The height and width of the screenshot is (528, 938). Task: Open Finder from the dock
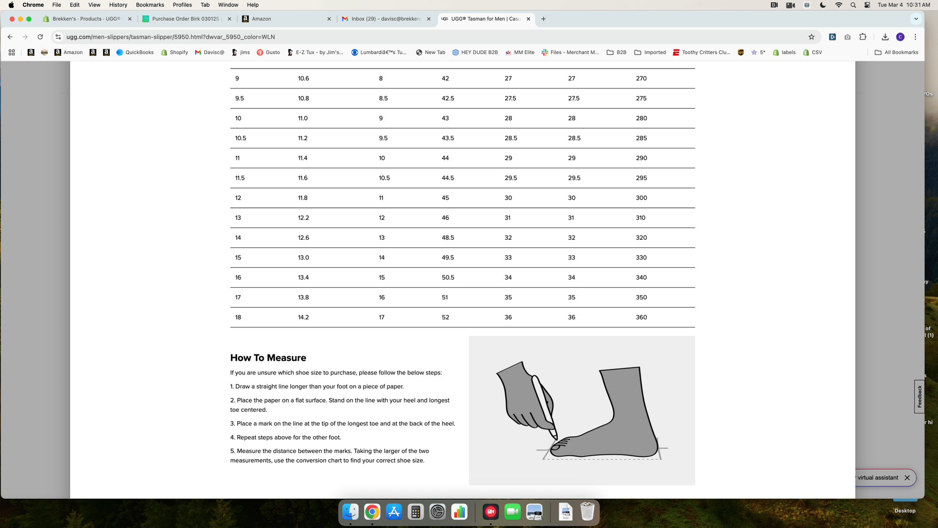(350, 512)
